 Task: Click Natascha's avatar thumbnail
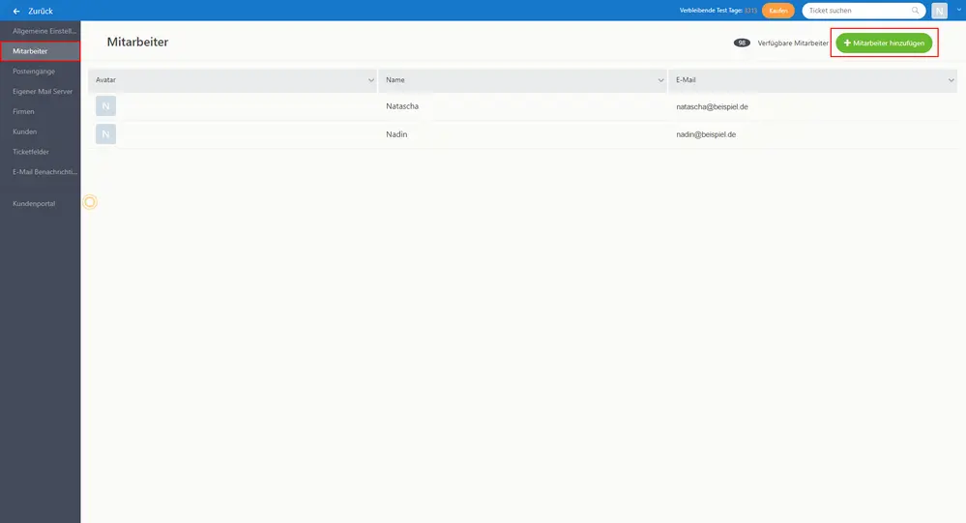pos(106,106)
